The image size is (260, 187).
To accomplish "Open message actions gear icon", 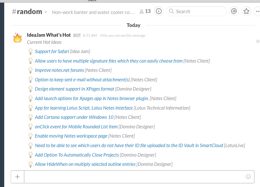I will [x=258, y=41].
